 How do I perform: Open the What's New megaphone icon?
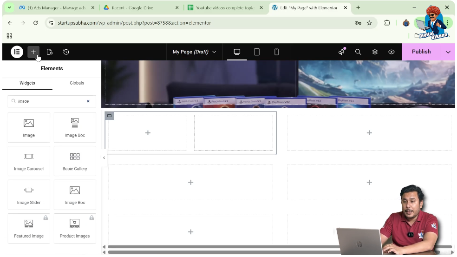coord(341,52)
